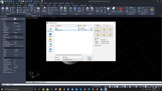Switch to the Layout1 drawing tab
The image size is (162, 91).
click(x=38, y=82)
